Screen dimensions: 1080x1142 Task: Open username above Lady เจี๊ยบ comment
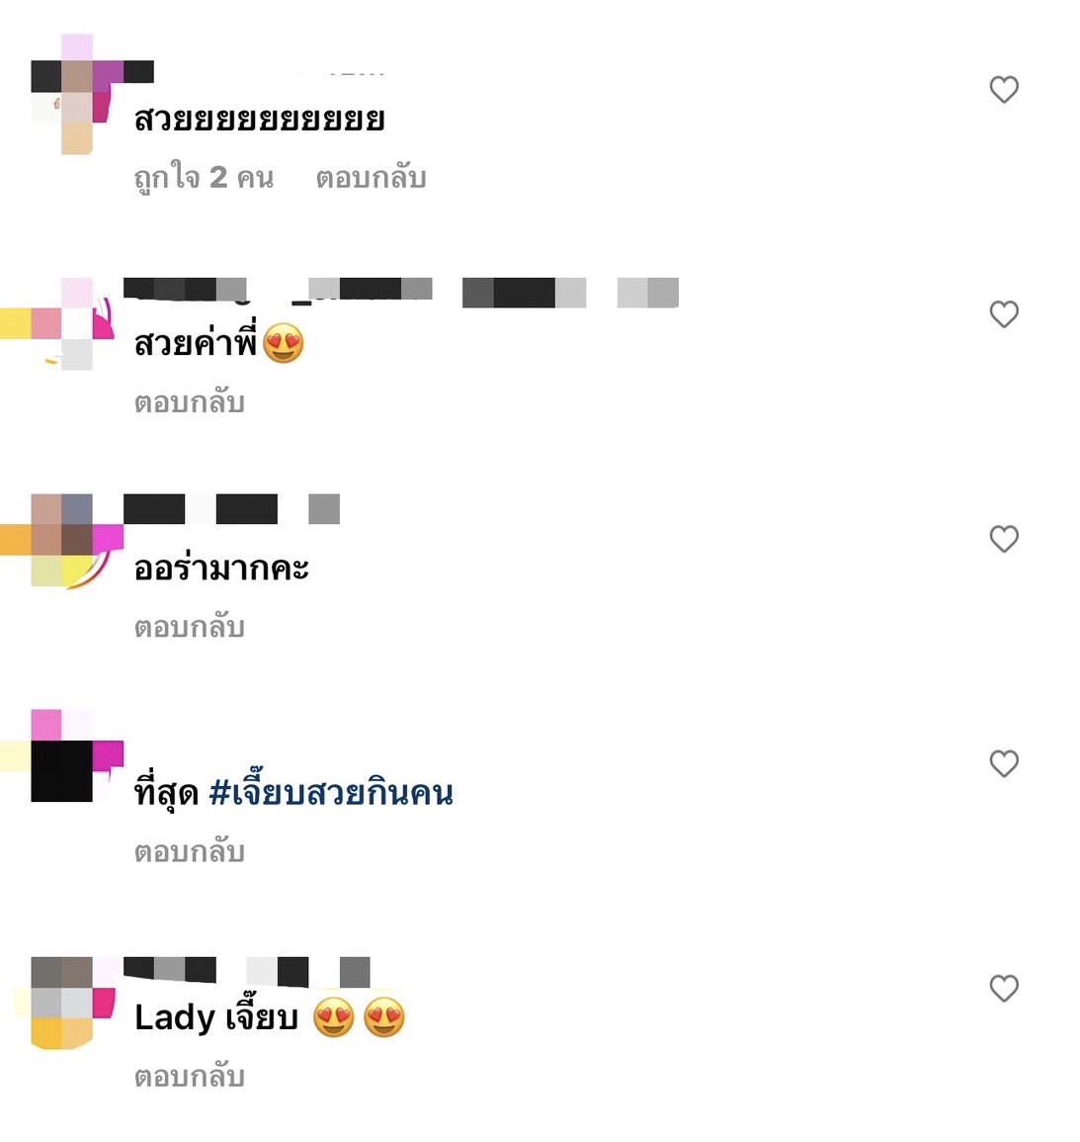point(247,972)
